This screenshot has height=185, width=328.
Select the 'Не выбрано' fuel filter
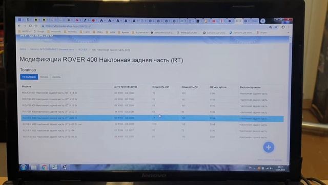coord(29,77)
